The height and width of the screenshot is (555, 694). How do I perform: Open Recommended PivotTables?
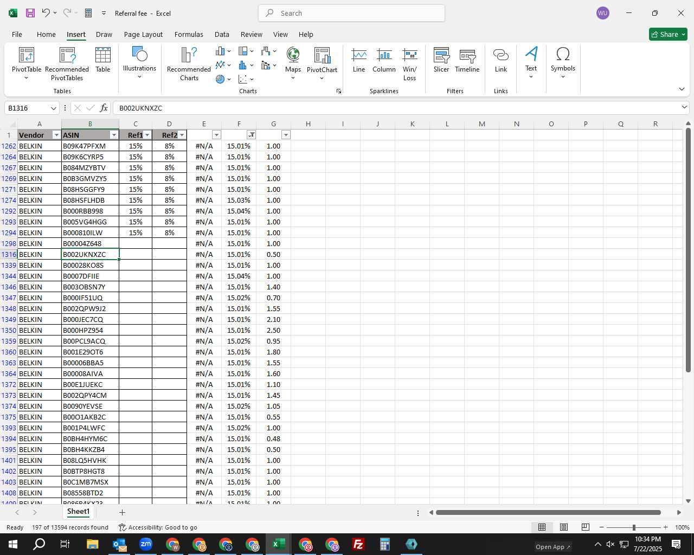tap(67, 64)
